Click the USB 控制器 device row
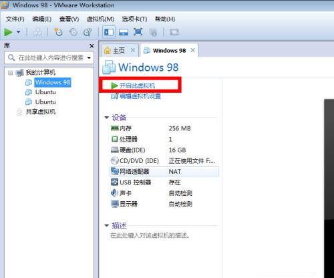 tap(165, 182)
